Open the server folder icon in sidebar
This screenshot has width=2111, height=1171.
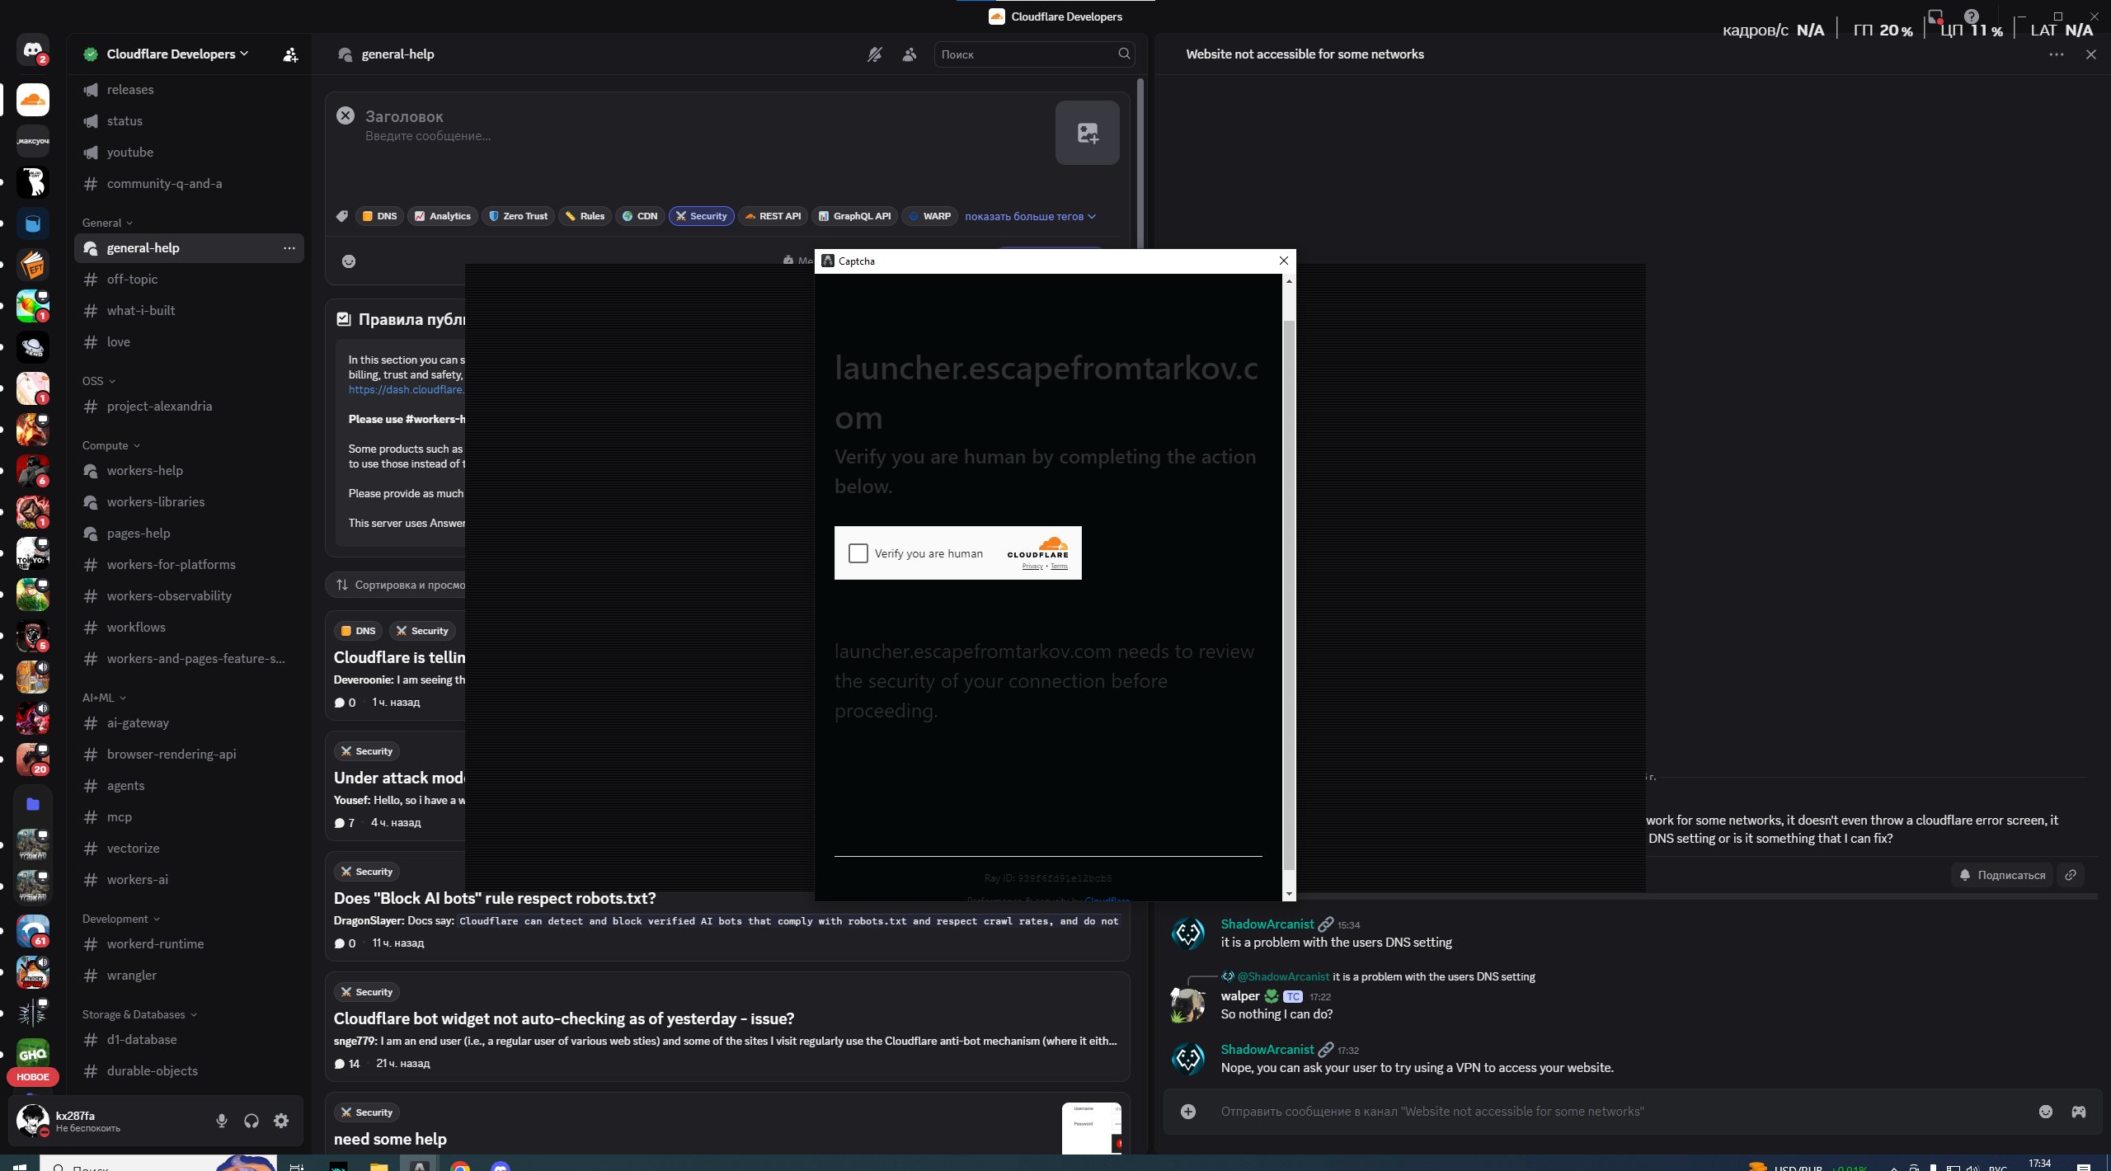coord(33,804)
